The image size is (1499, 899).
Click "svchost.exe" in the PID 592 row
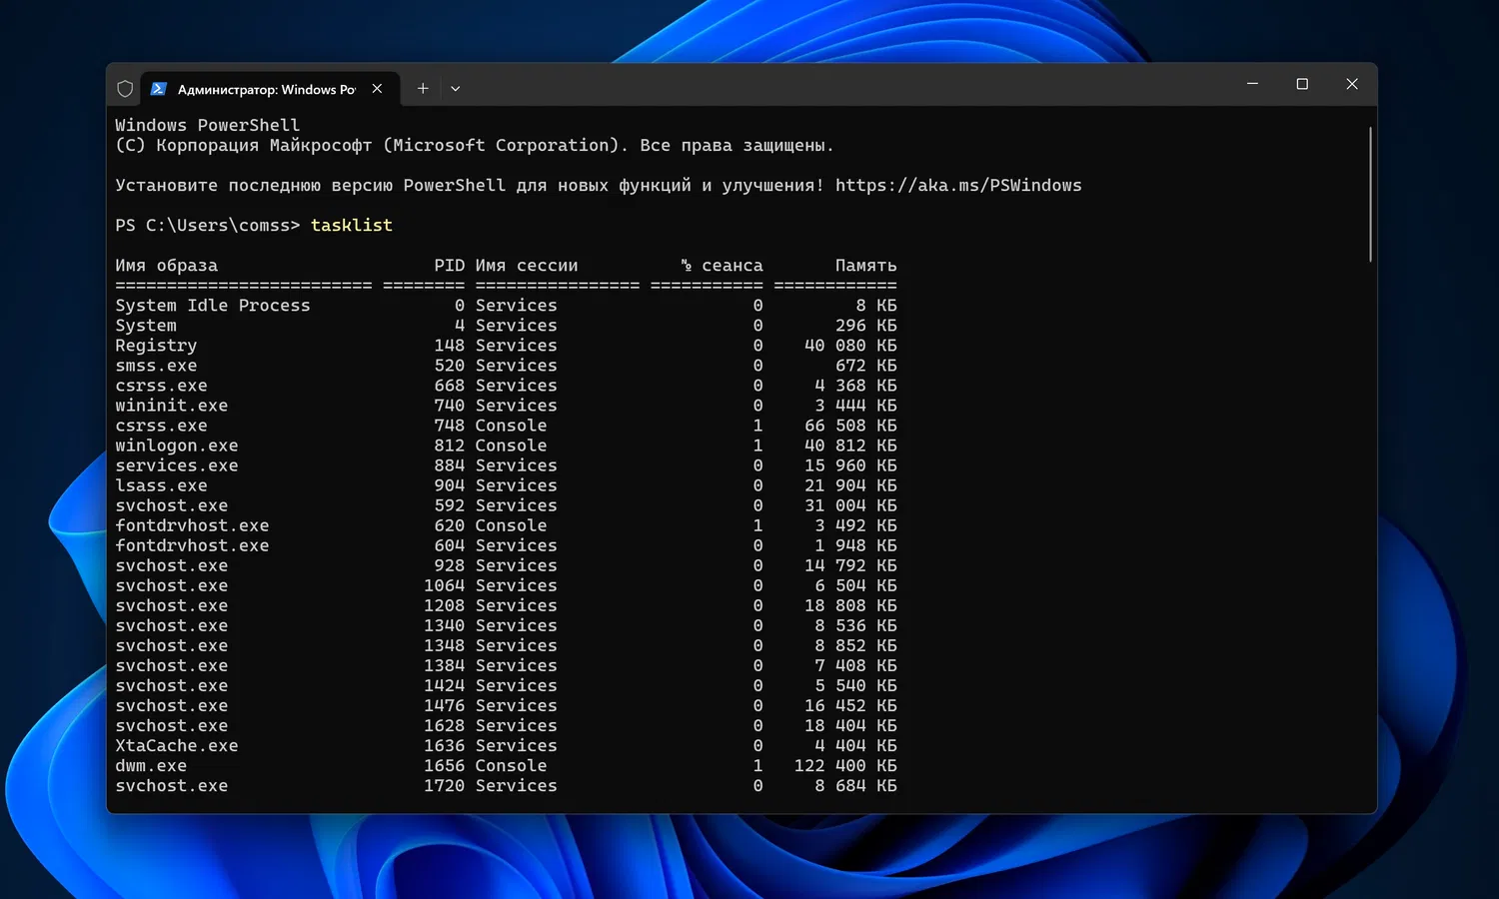pyautogui.click(x=171, y=505)
